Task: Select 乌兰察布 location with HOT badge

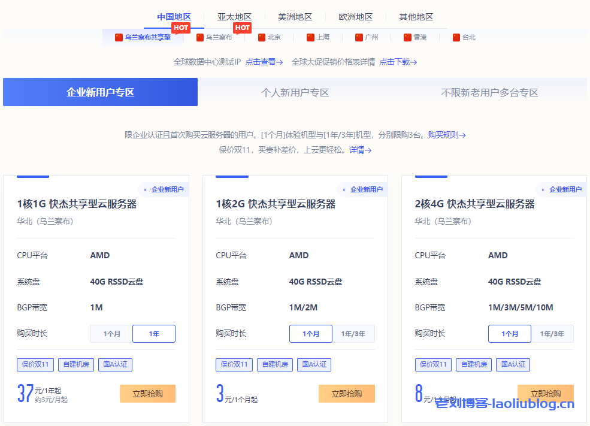Action: (x=214, y=37)
